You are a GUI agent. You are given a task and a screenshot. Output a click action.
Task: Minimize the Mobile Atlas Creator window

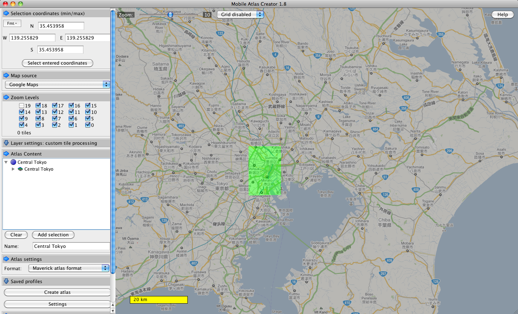(x=13, y=4)
